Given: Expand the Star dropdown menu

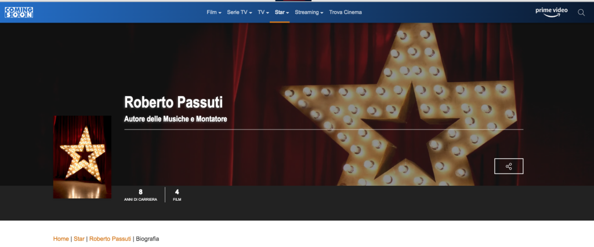Looking at the screenshot, I should (x=282, y=12).
